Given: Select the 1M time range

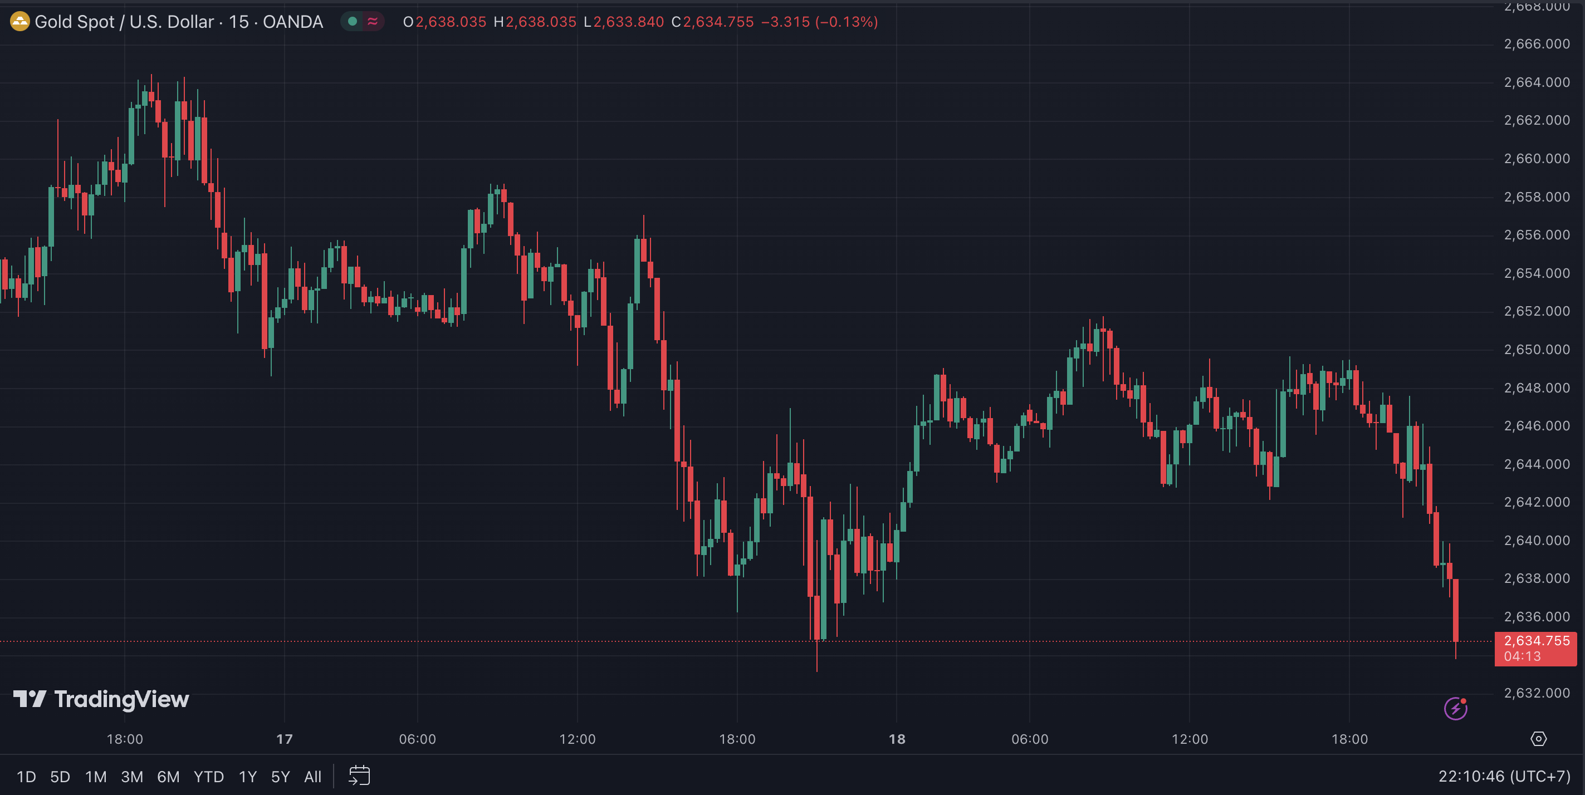Looking at the screenshot, I should click(x=95, y=777).
